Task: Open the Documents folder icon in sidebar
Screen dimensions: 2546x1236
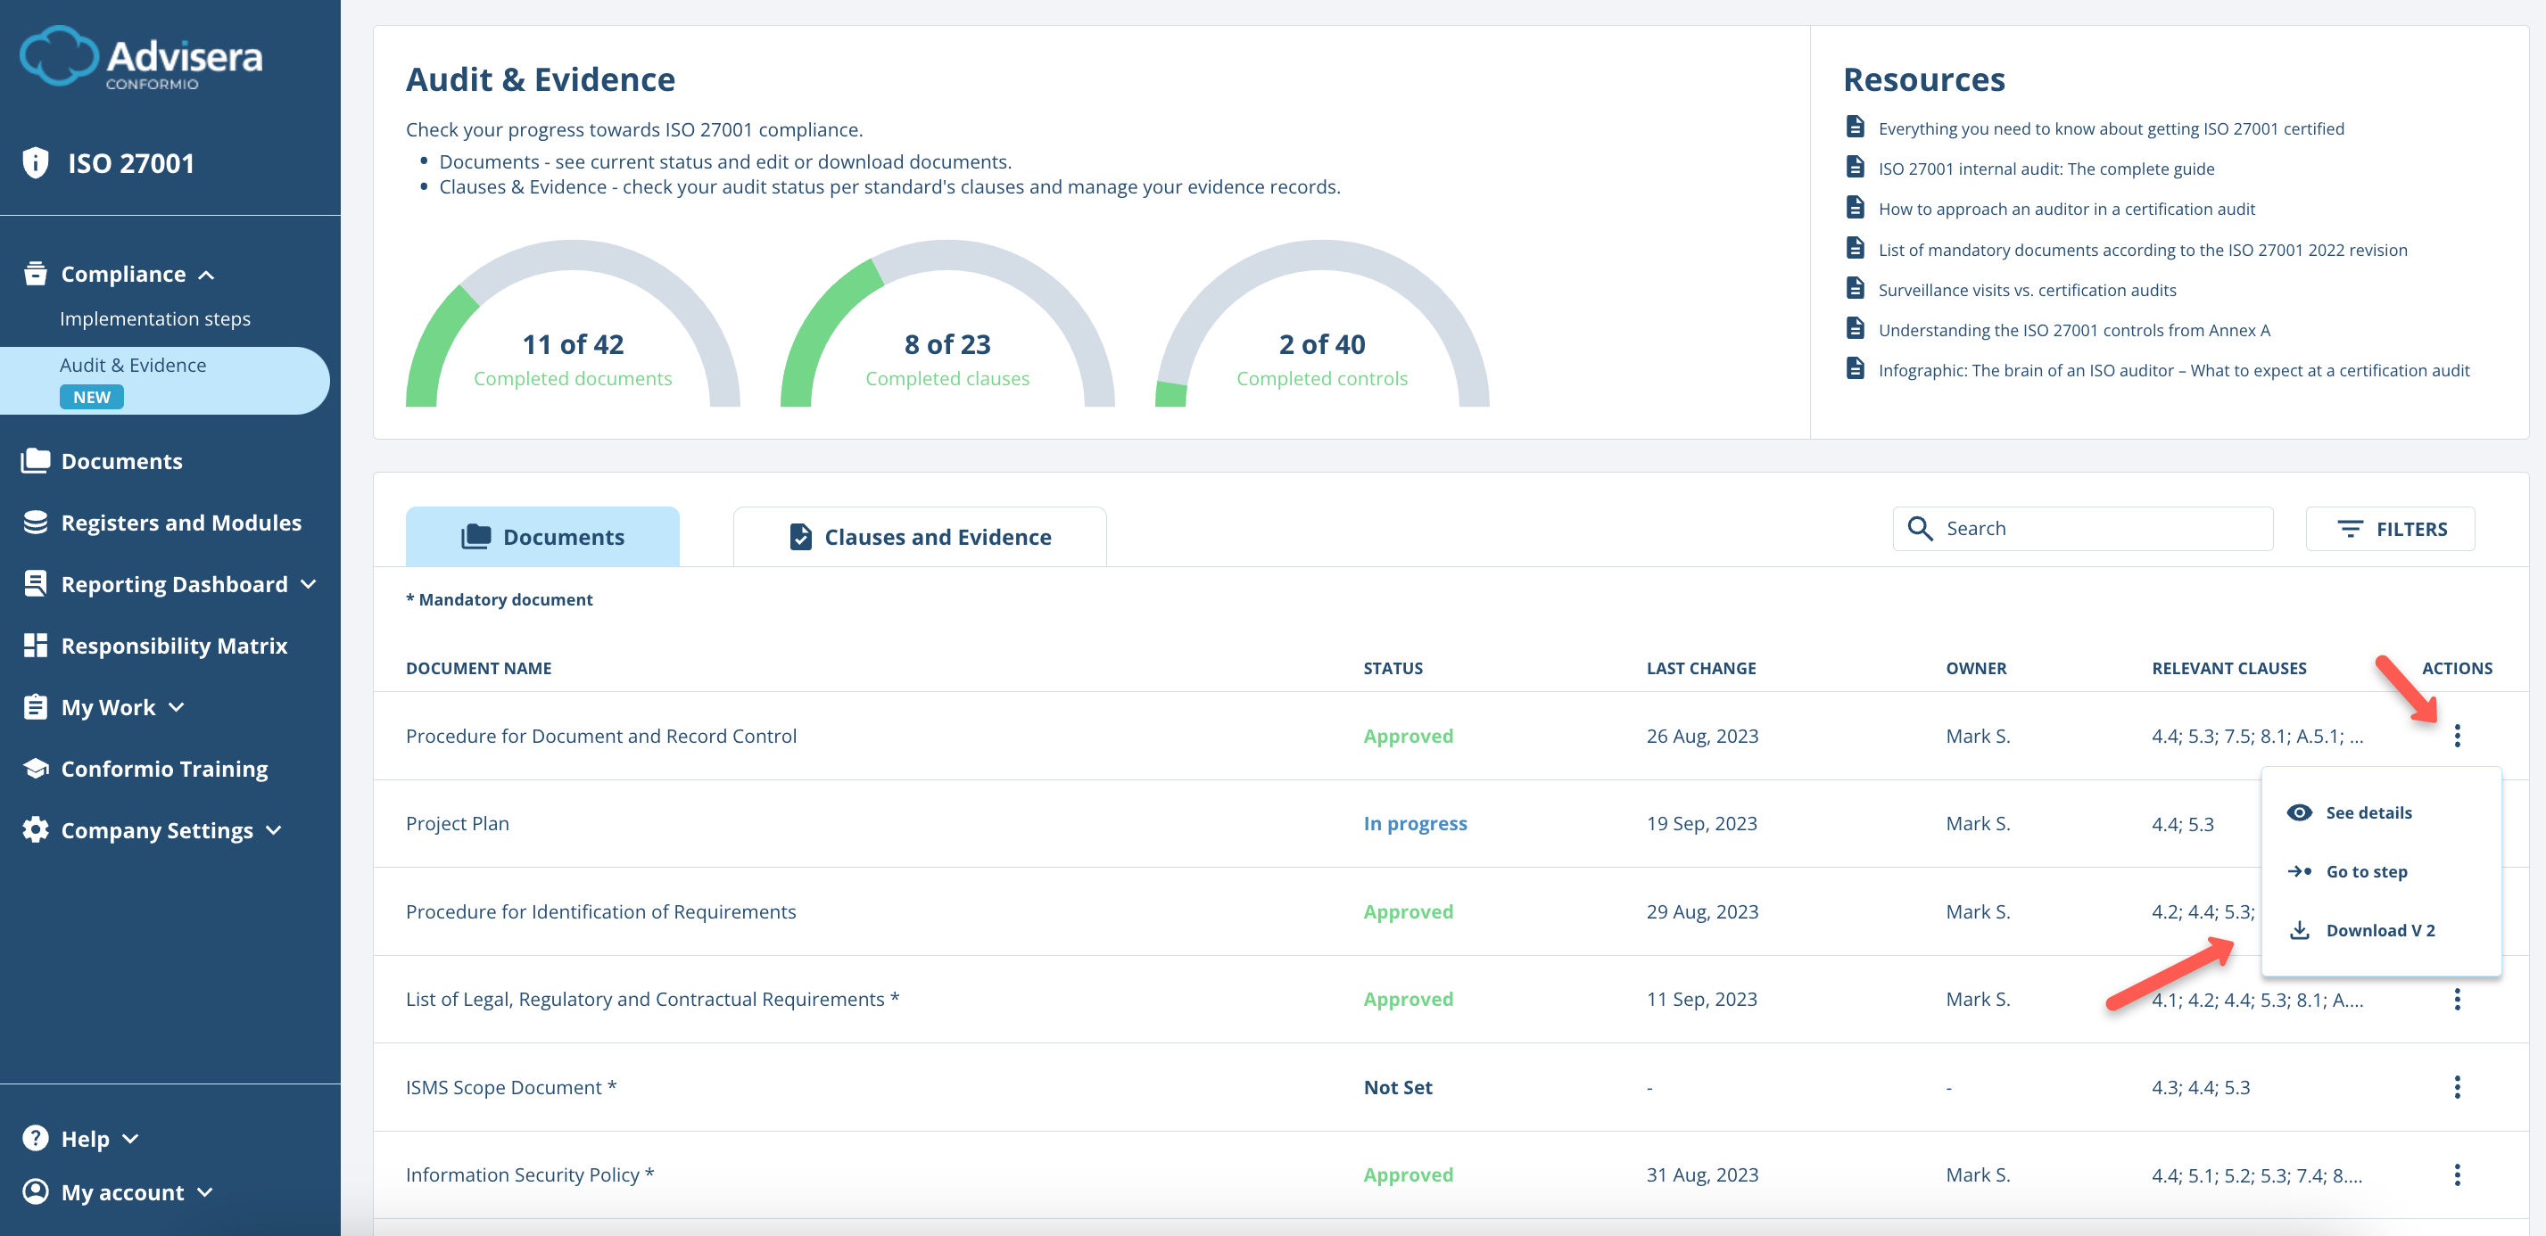Action: (x=36, y=460)
